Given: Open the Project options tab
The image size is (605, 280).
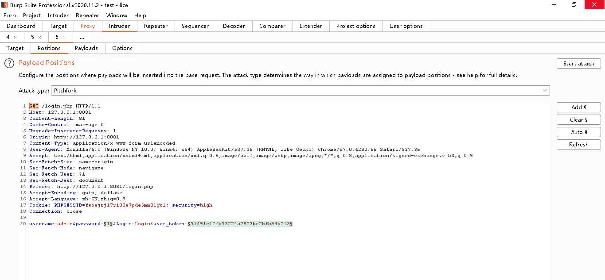Looking at the screenshot, I should click(356, 26).
